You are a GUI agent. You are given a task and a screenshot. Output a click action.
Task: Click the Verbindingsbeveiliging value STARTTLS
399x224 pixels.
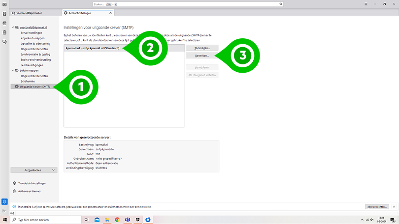101,168
